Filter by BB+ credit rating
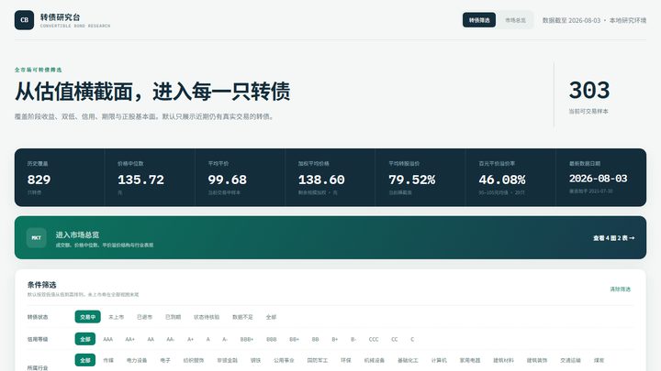661x371 pixels. tap(295, 339)
